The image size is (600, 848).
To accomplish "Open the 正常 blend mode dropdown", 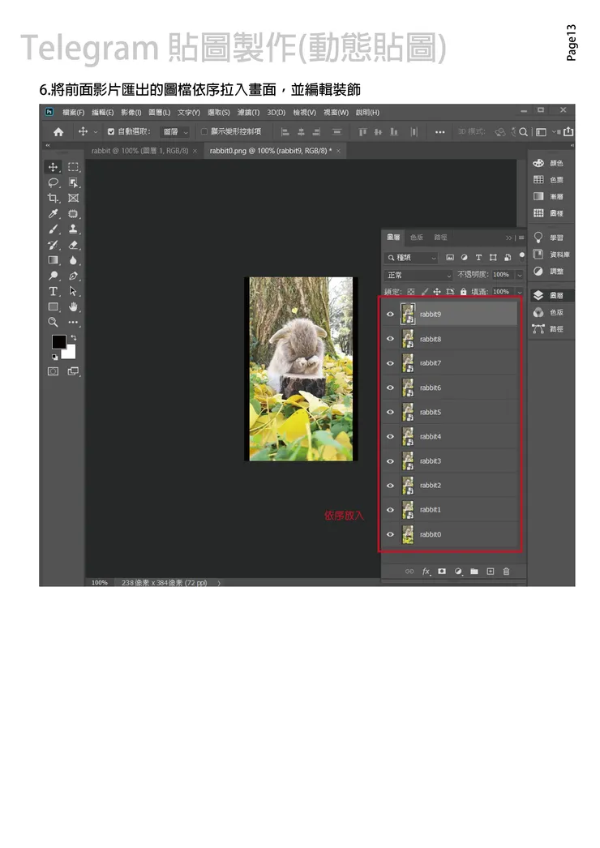I will (x=418, y=275).
